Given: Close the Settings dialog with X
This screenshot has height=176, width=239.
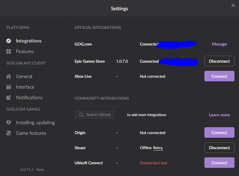Looking at the screenshot, I should (233, 5).
